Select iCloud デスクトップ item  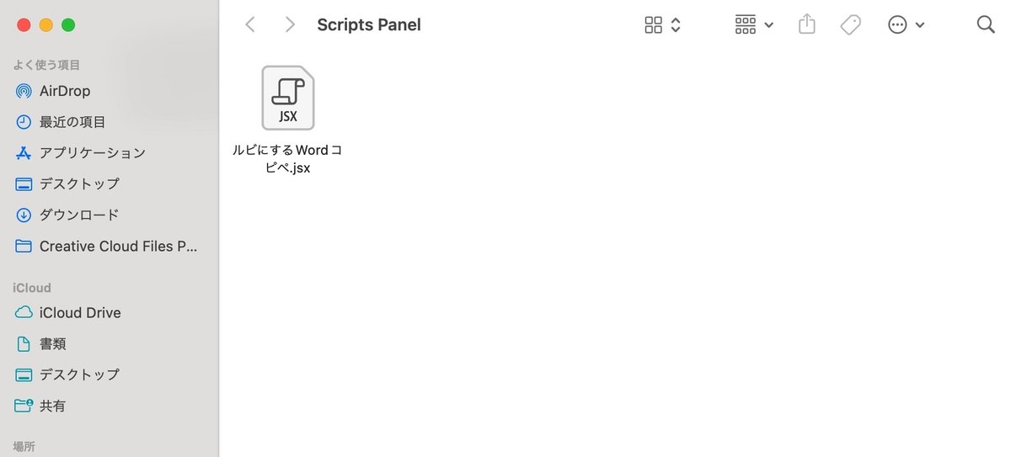tap(79, 375)
